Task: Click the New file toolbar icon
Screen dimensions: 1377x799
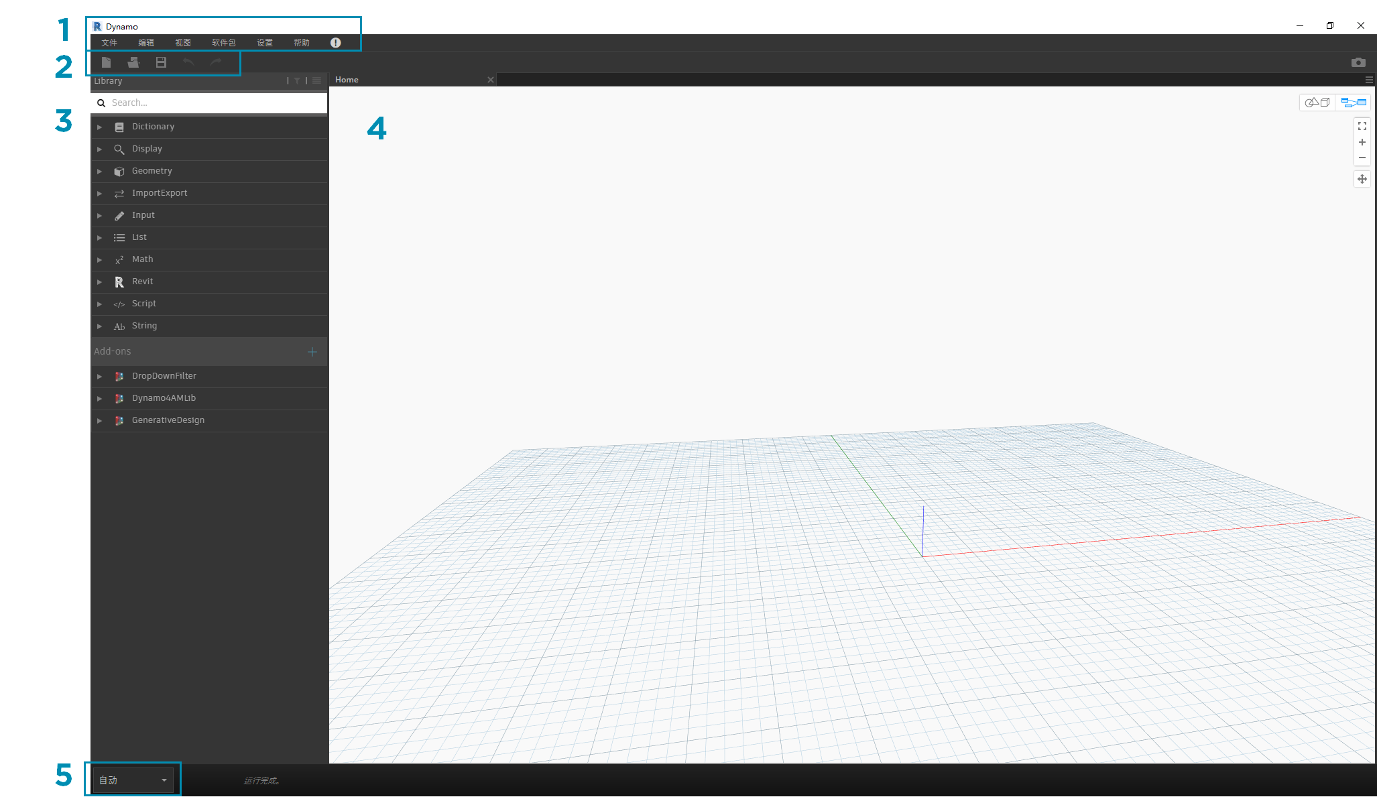Action: click(x=106, y=62)
